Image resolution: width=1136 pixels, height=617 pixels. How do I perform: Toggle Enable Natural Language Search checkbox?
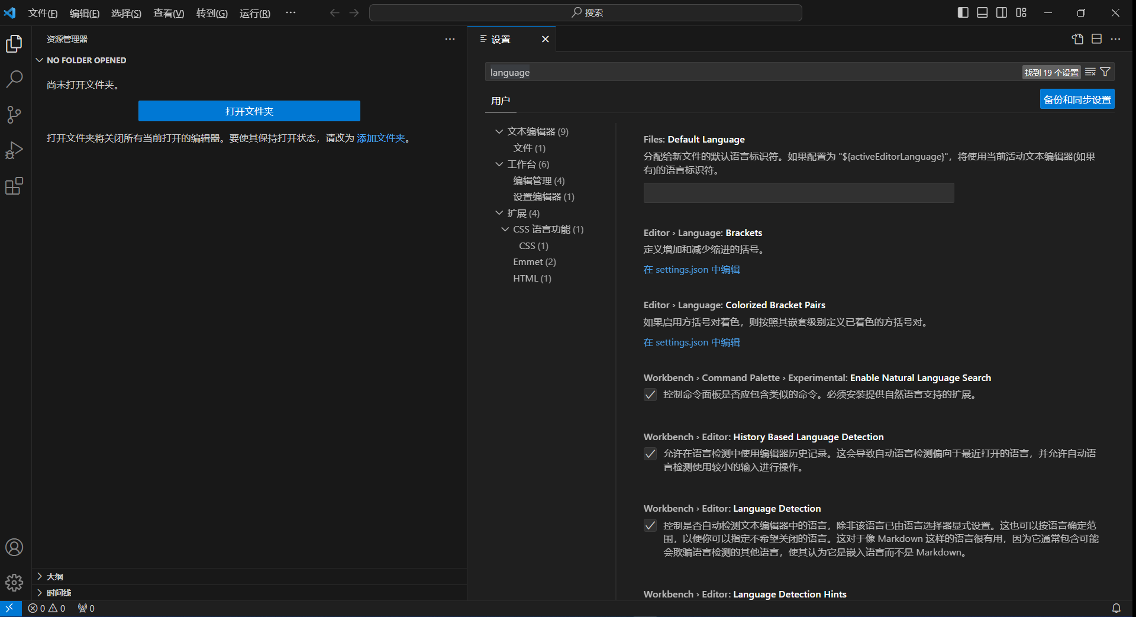(x=650, y=395)
